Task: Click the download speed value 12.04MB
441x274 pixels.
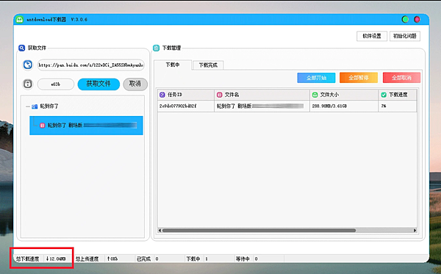Action: (56, 259)
